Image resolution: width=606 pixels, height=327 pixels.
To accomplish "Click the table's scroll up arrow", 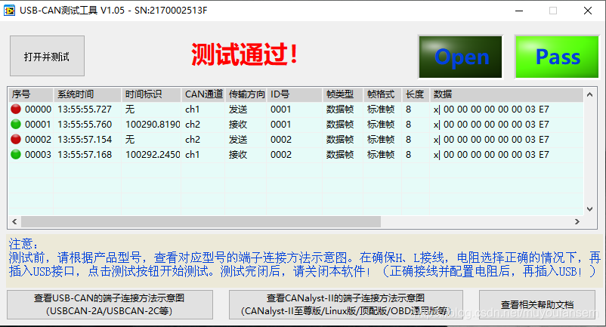I will [590, 94].
